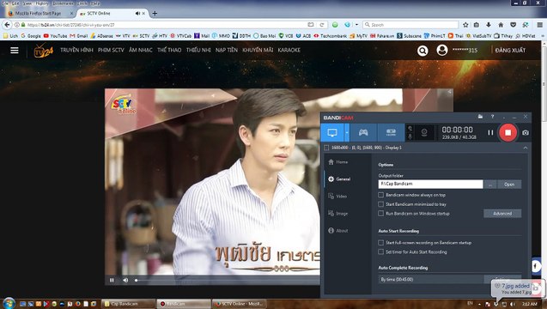Enable Set timer for Auto Start Recording

(381, 251)
